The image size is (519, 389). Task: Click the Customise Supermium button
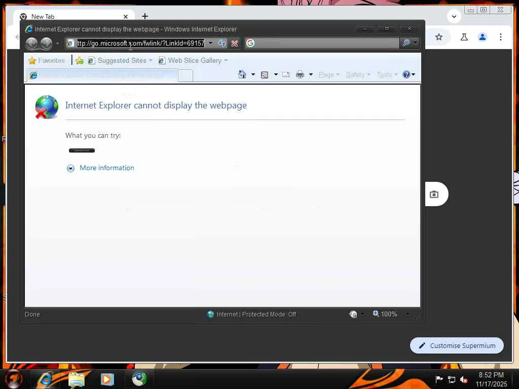click(x=457, y=345)
